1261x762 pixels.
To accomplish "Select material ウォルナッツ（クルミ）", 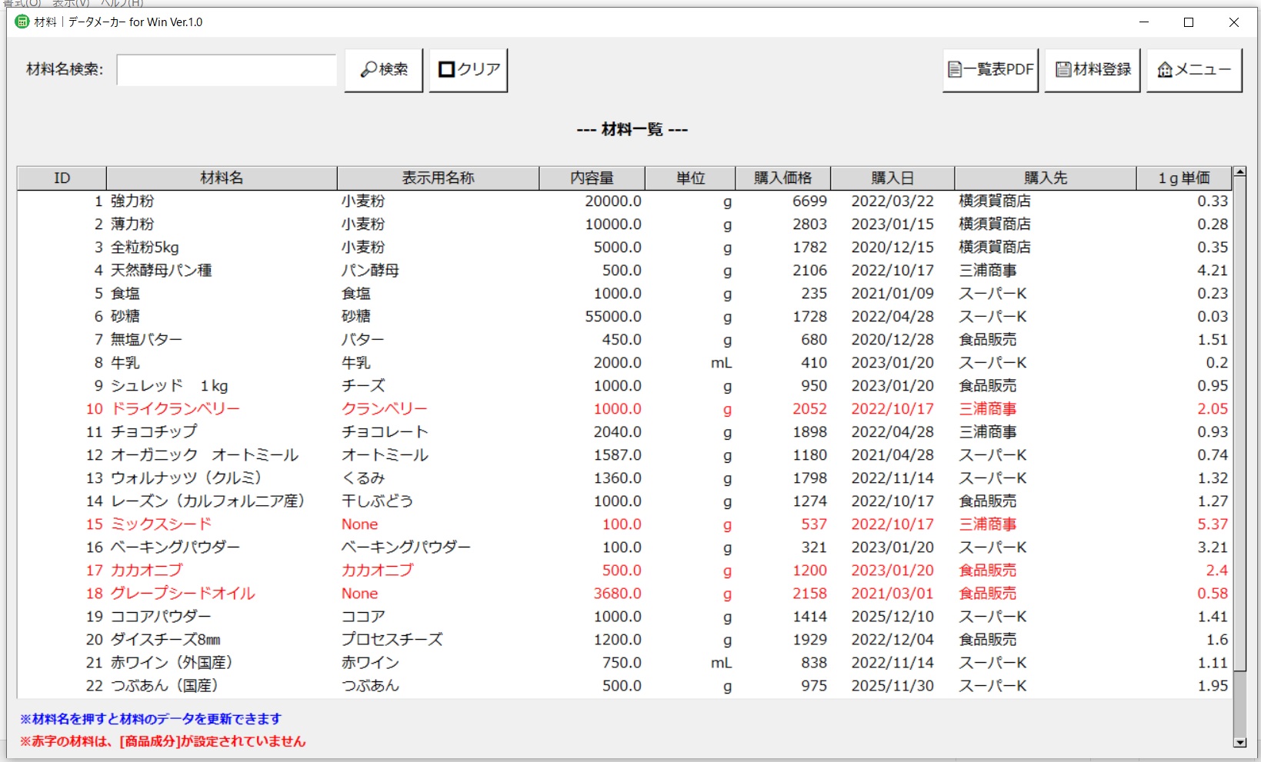I will click(x=187, y=478).
